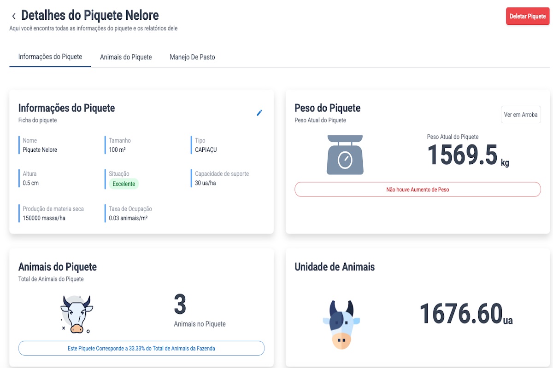Click the blue cow face icon
The height and width of the screenshot is (368, 553).
(341, 325)
